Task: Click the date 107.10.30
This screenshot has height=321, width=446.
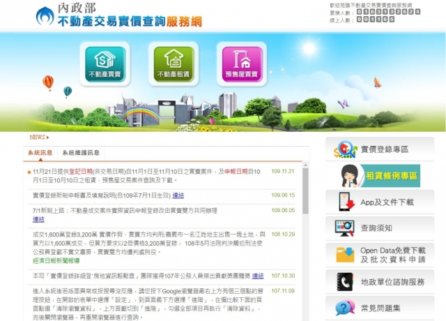Action: click(x=283, y=276)
